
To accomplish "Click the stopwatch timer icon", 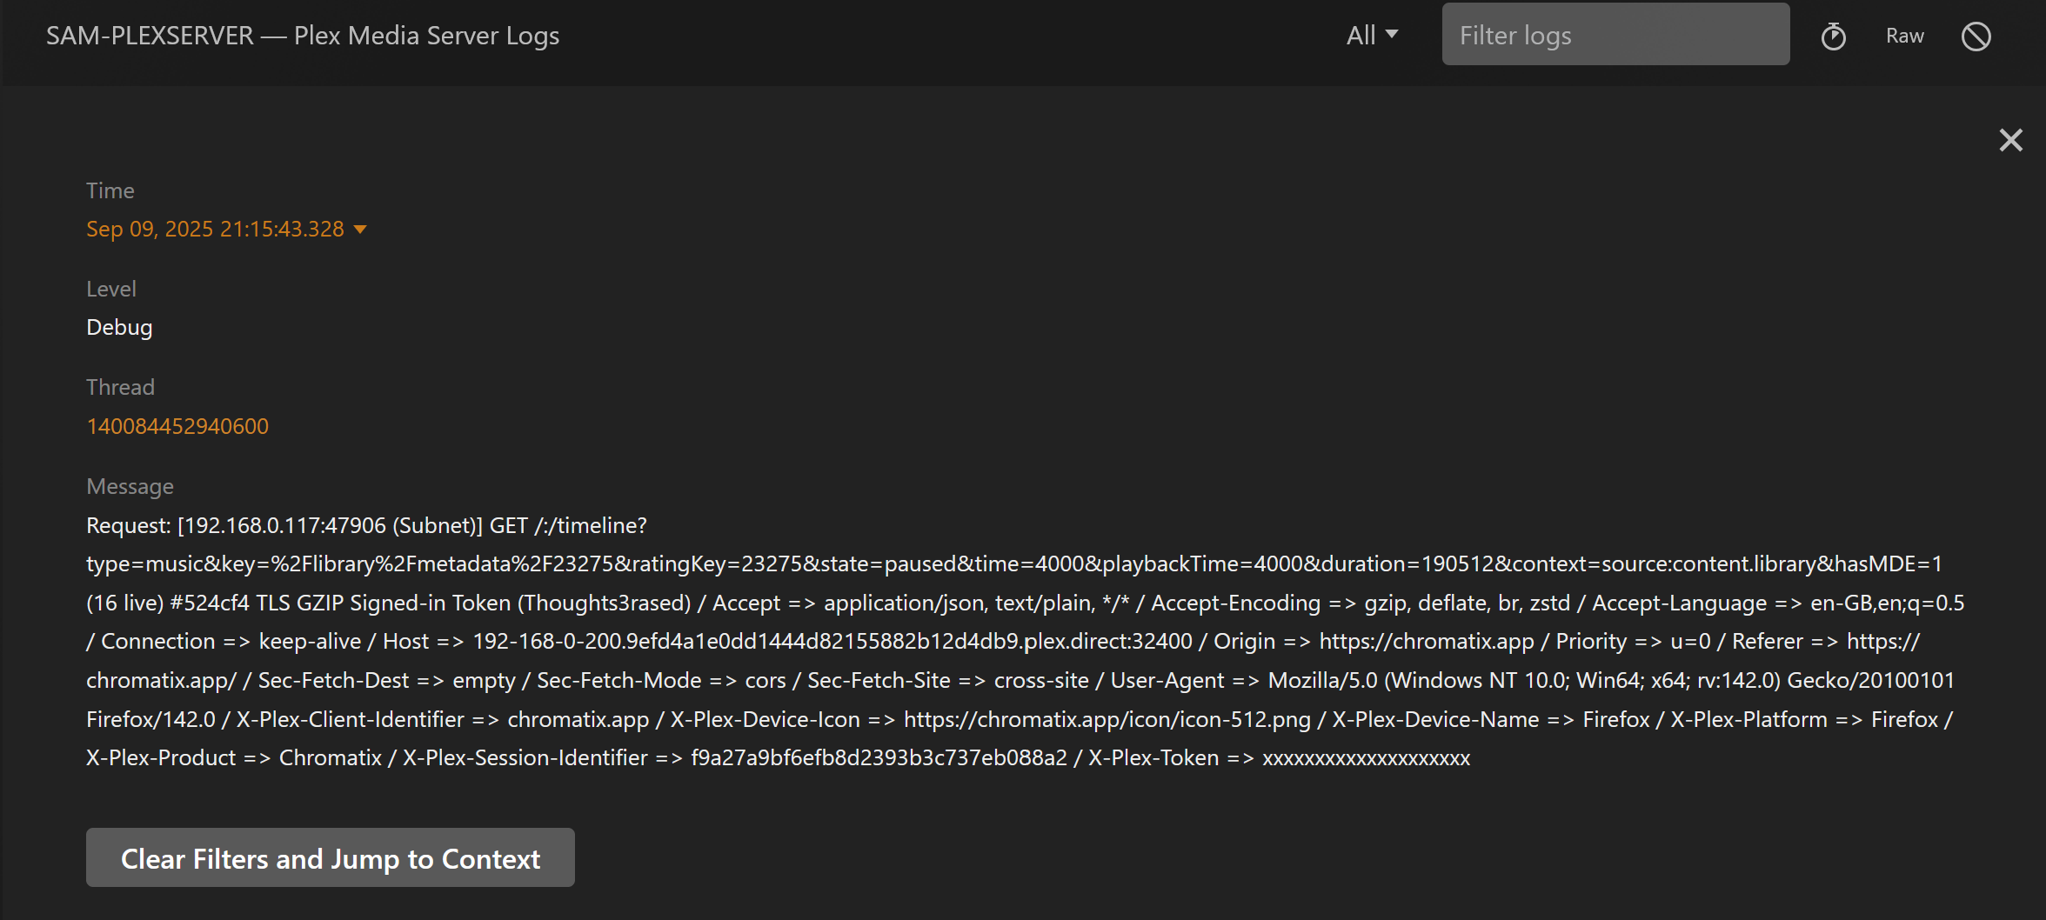I will pyautogui.click(x=1833, y=37).
